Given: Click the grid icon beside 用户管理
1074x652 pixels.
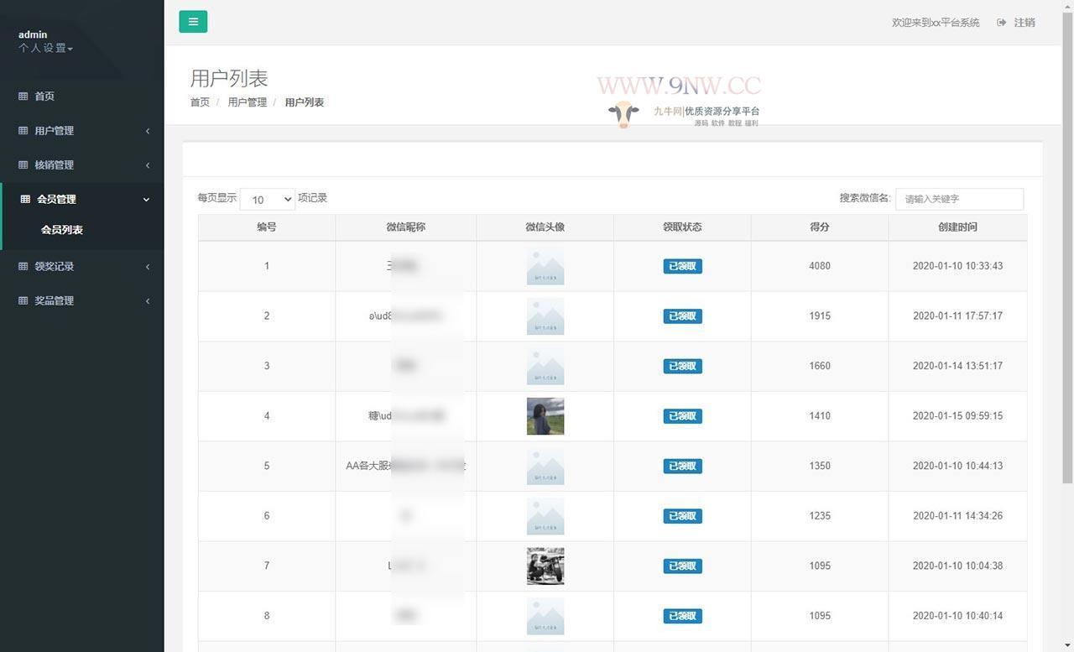Looking at the screenshot, I should click(x=23, y=131).
